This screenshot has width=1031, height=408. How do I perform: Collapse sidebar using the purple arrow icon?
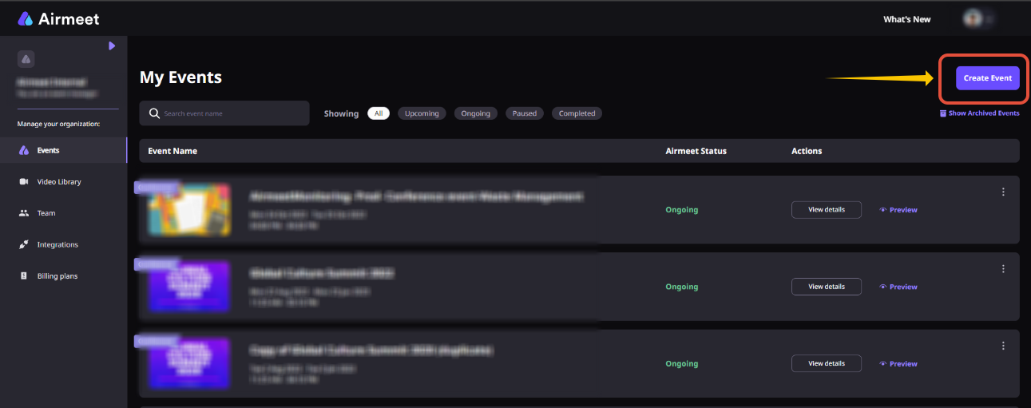(x=112, y=46)
